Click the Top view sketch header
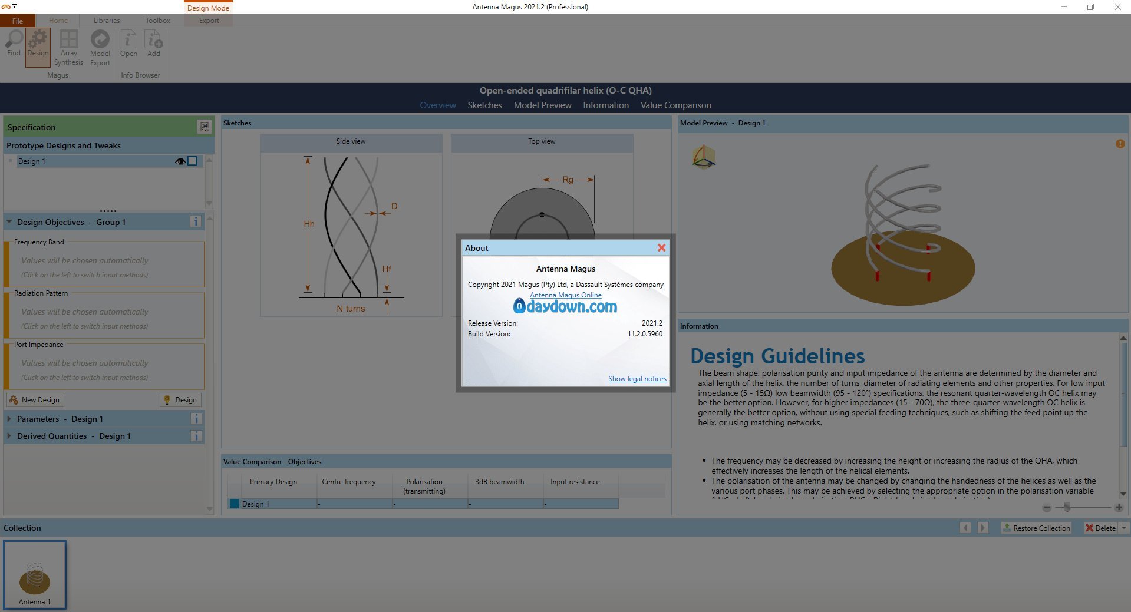The width and height of the screenshot is (1131, 612). point(542,141)
